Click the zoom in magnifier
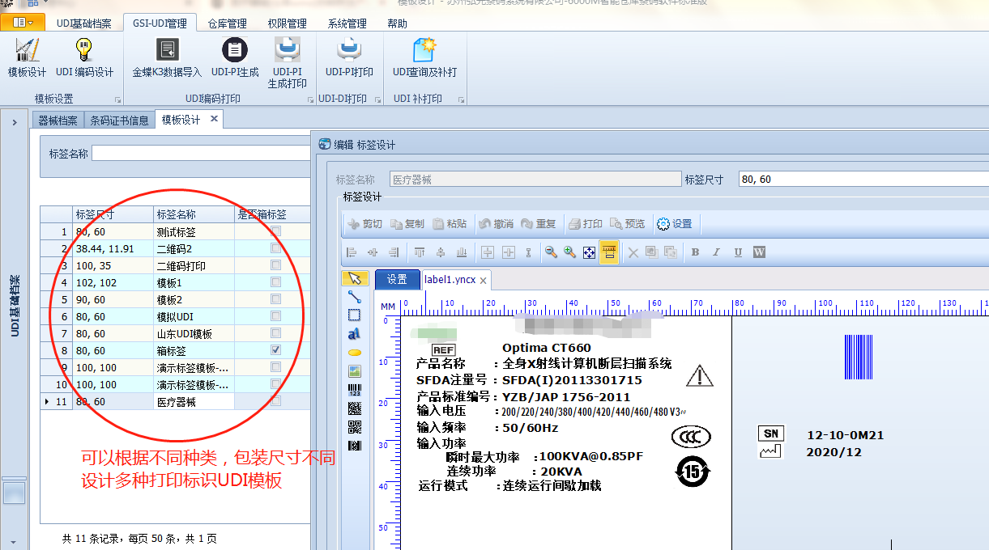Viewport: 989px width, 550px height. click(570, 252)
